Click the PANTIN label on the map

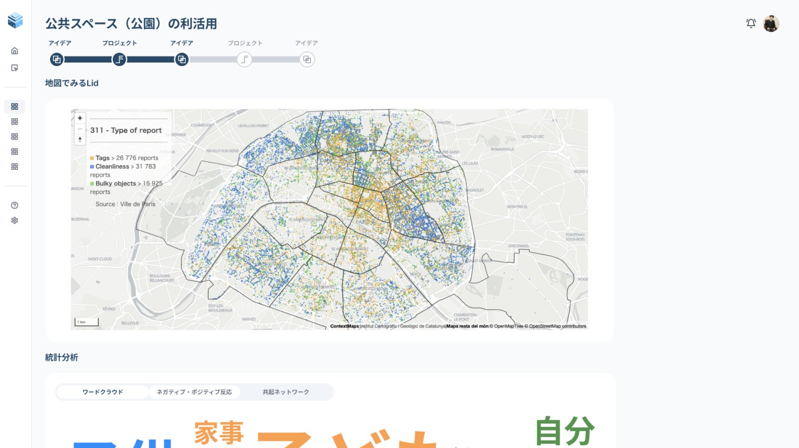point(444,122)
